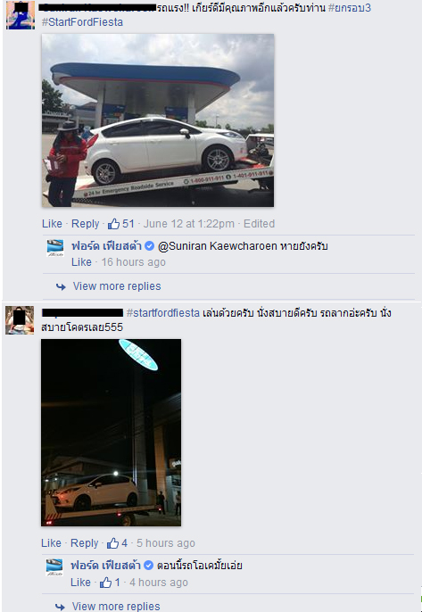Like Ford Fiesta's 16 hours ago reply
Viewport: 422px width, 612px height.
click(x=81, y=262)
